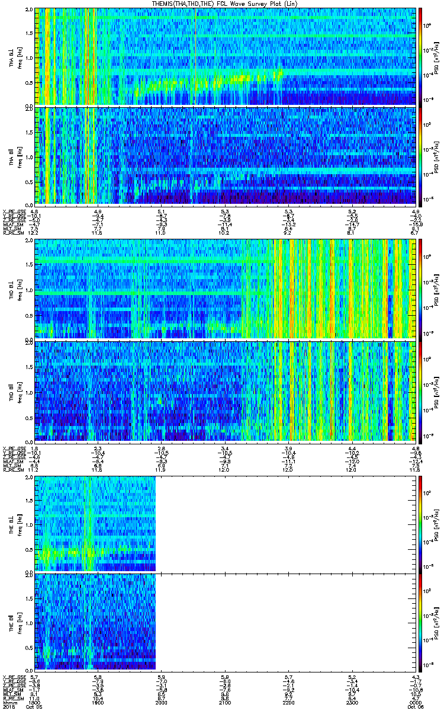444x711 pixels.
Task: Click the 1800 start time label at bottom
Action: 35,702
